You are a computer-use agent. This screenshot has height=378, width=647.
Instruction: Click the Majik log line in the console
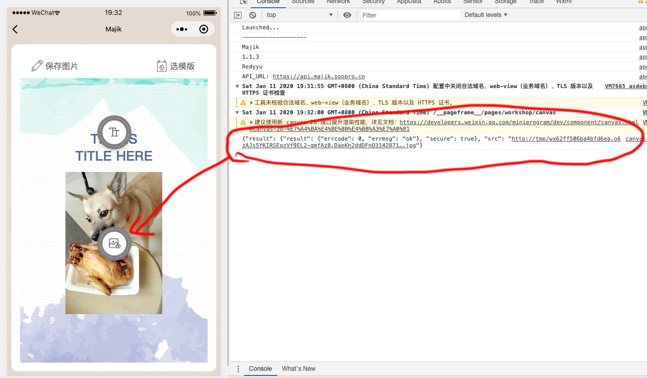click(x=250, y=47)
